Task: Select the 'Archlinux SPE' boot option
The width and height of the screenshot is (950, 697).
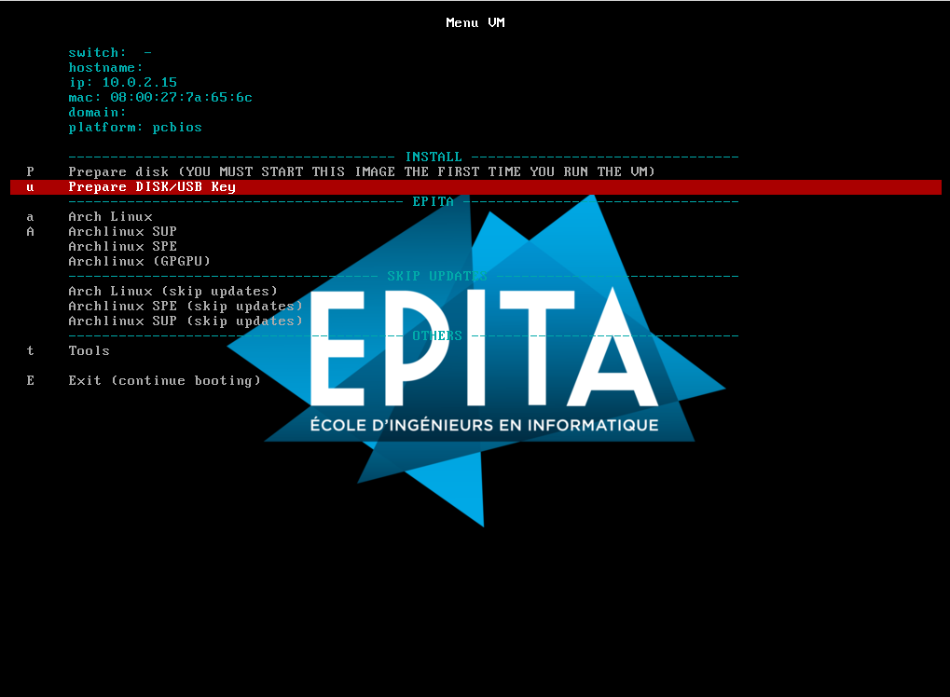Action: pos(122,246)
